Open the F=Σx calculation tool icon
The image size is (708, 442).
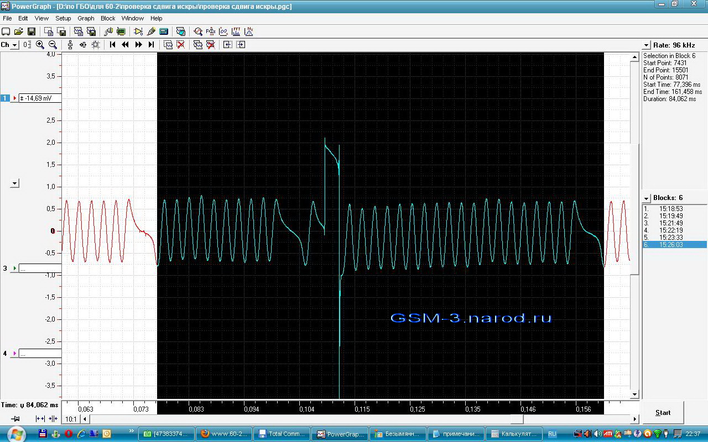(211, 31)
